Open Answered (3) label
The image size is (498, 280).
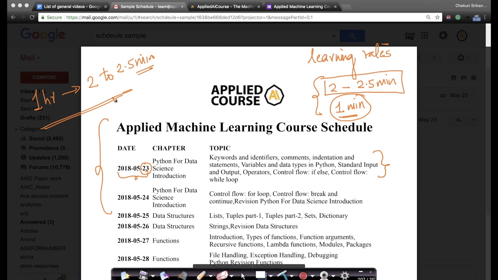pyautogui.click(x=37, y=222)
